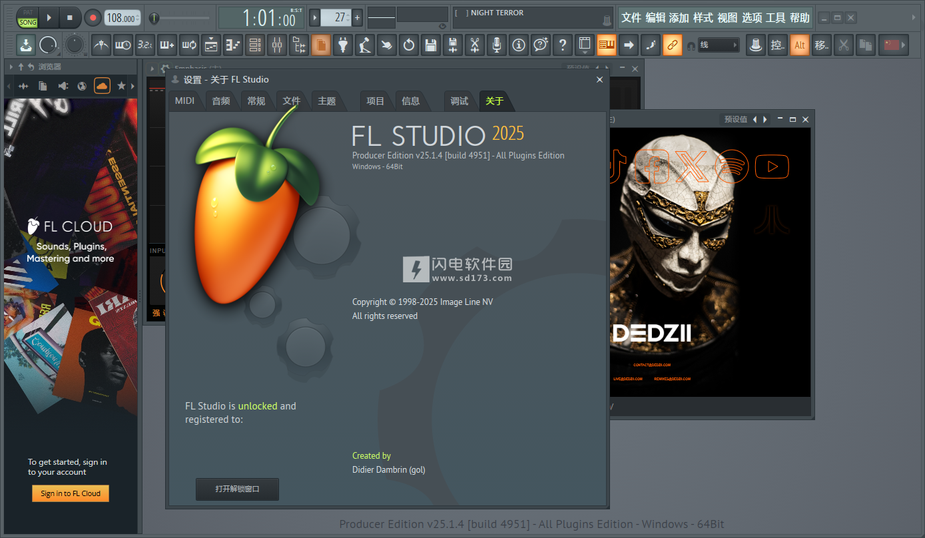Toggle the orange chain link icon
Screen dimensions: 925x538
pos(672,45)
